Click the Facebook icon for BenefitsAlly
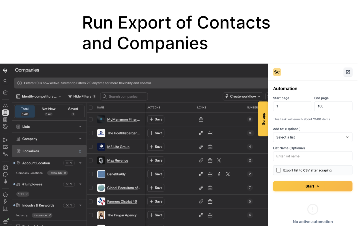The height and width of the screenshot is (226, 362). point(219,174)
